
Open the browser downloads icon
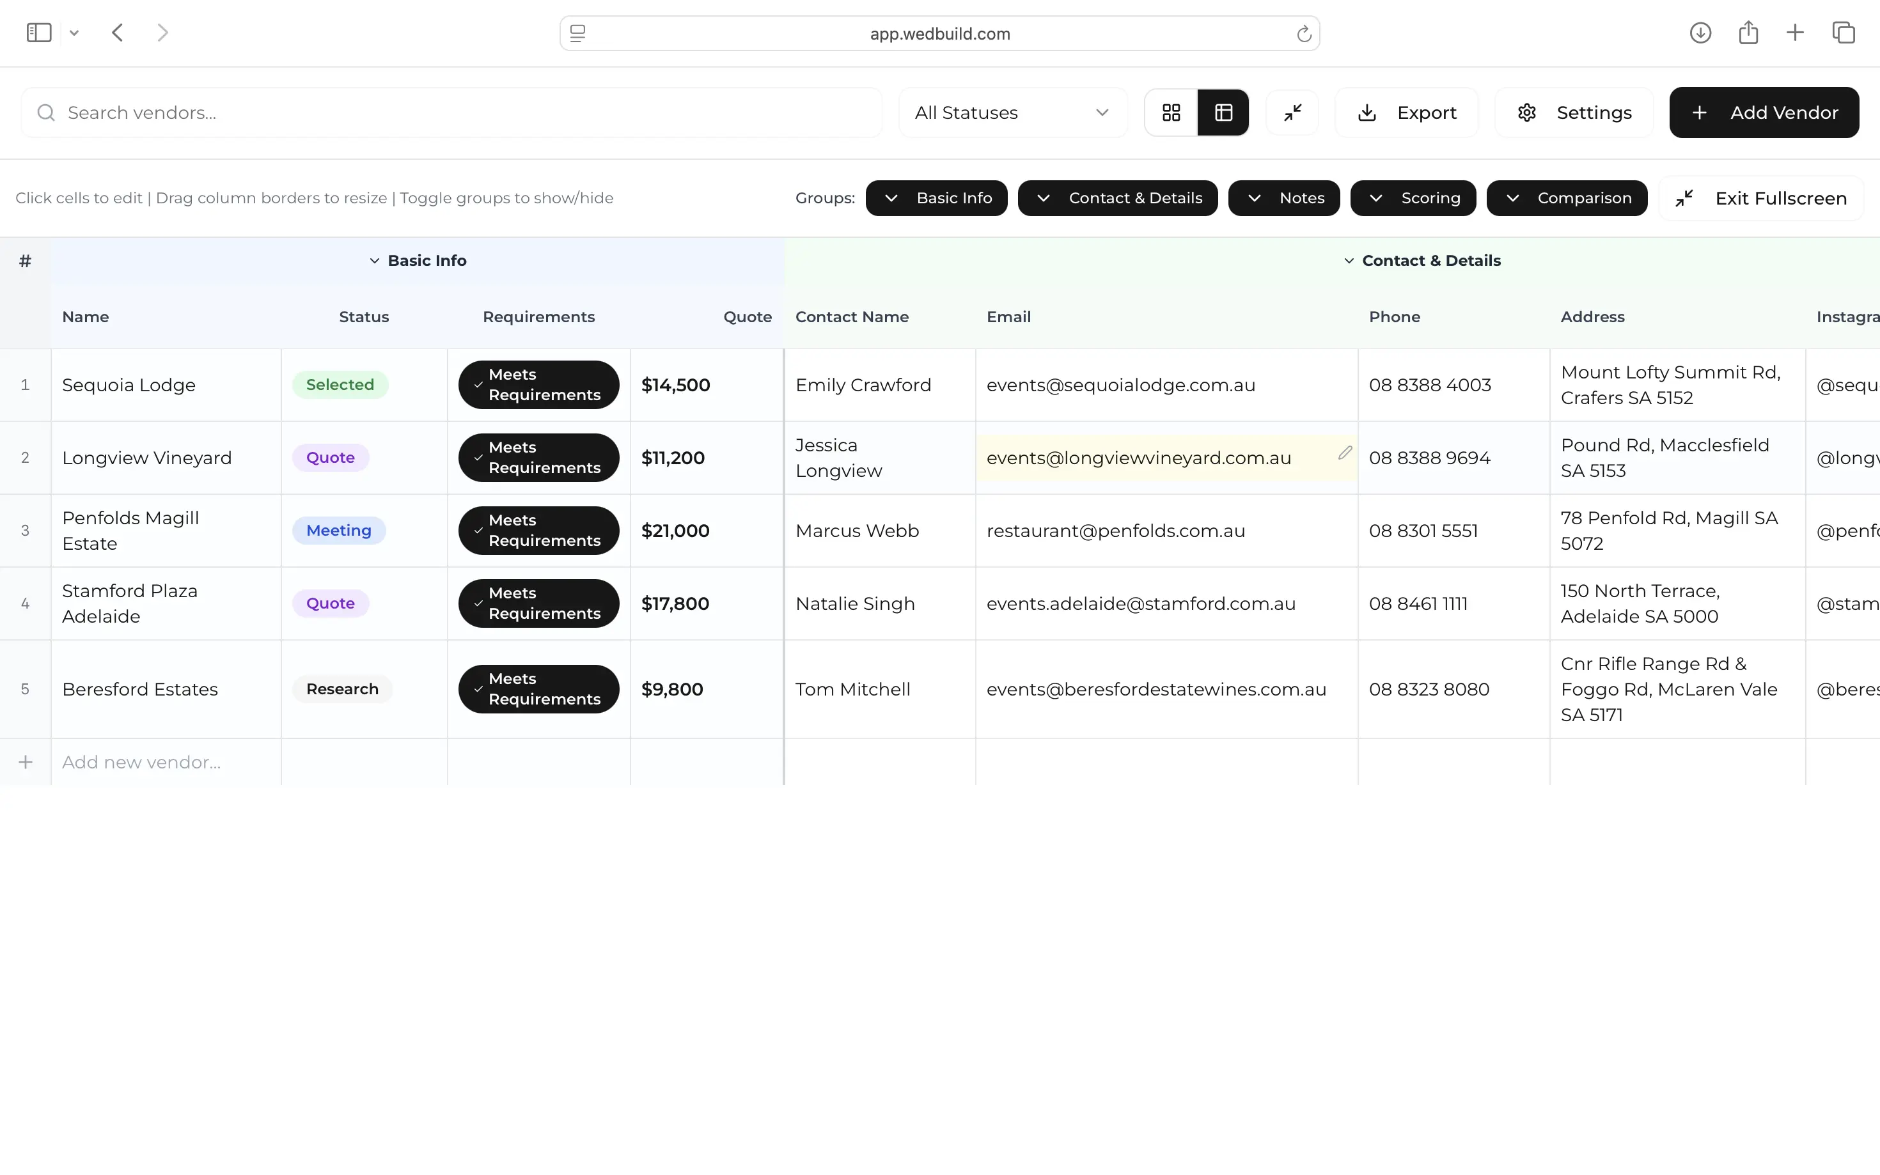1700,33
